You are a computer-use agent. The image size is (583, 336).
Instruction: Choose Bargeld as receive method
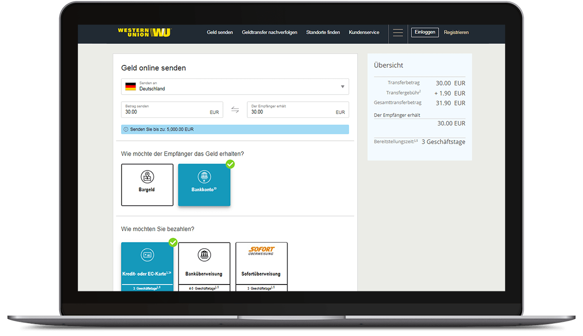tap(147, 189)
